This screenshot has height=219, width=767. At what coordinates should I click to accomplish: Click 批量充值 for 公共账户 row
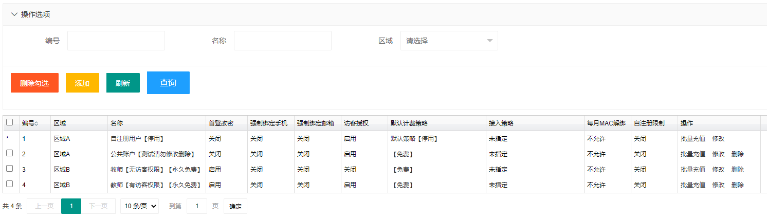(693, 154)
